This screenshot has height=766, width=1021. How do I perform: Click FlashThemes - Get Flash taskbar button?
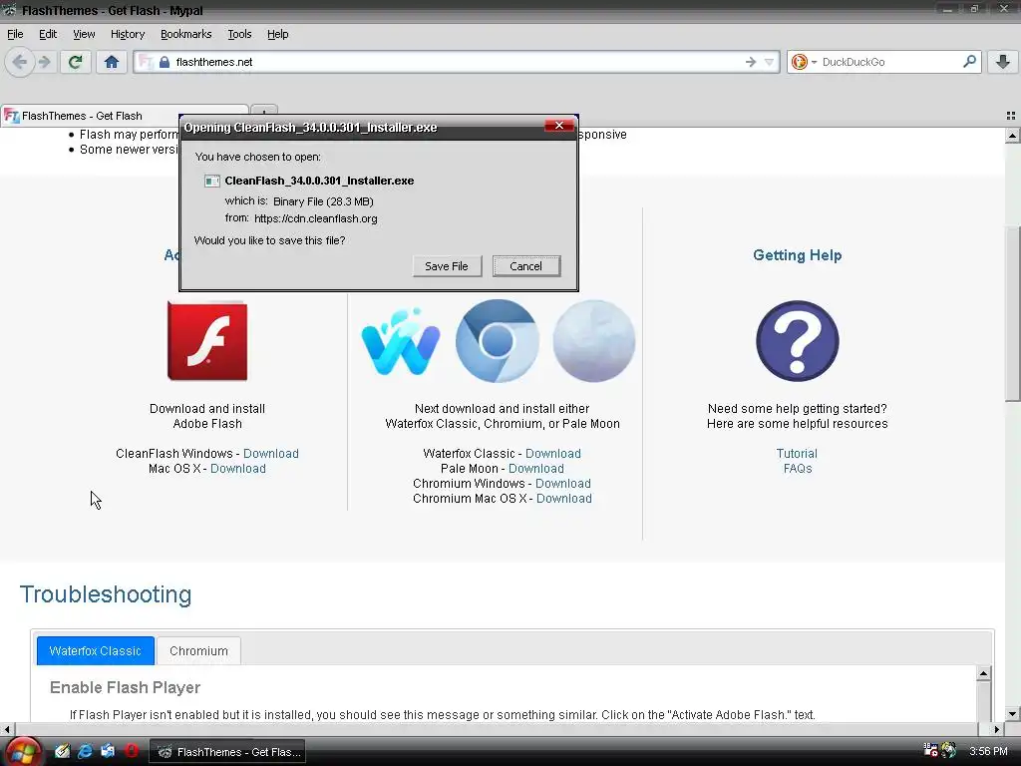click(x=229, y=752)
